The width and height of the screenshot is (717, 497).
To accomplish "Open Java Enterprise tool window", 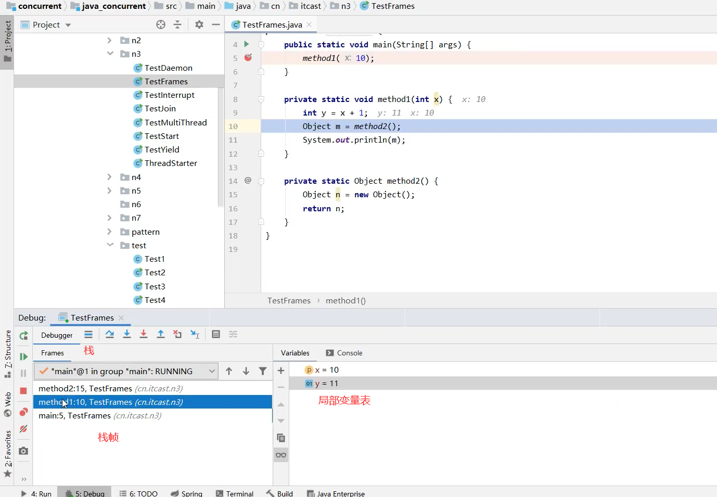I will tap(336, 493).
